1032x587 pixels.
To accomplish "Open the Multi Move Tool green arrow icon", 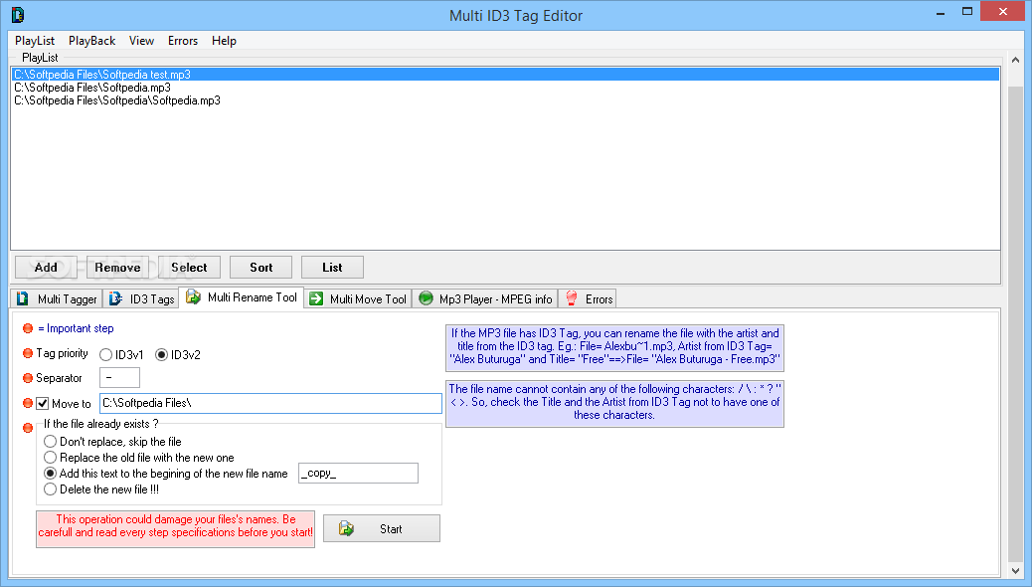I will [x=317, y=297].
